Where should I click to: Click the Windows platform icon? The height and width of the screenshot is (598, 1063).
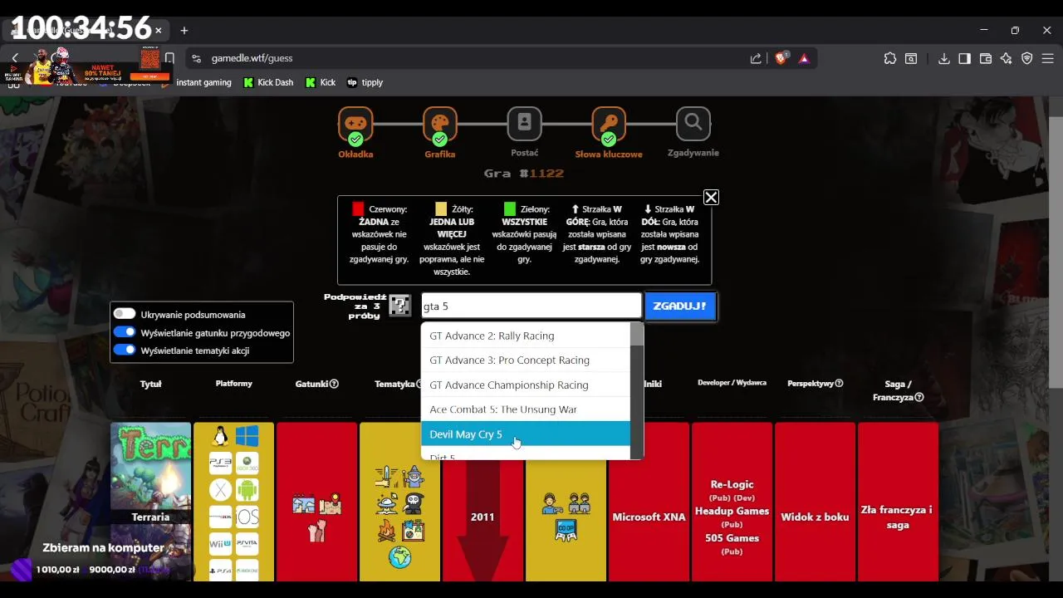[x=247, y=436]
